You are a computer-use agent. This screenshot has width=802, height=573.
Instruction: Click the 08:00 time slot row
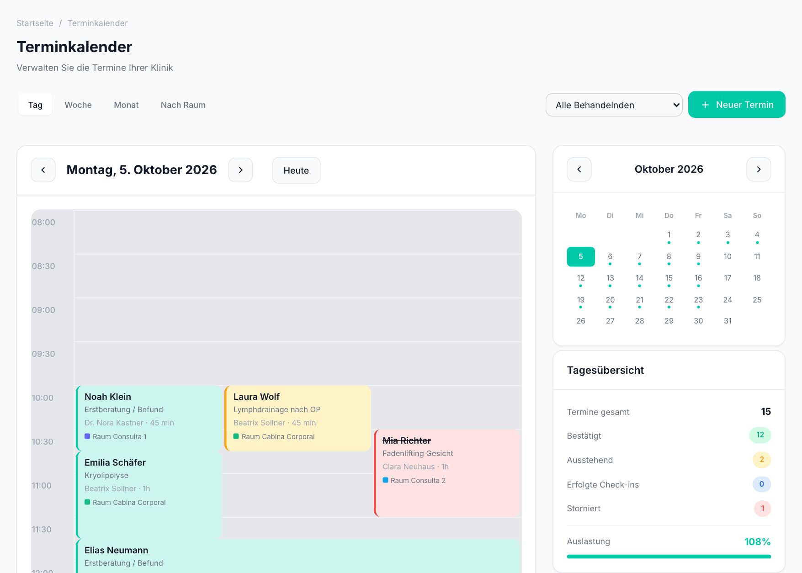pos(297,232)
